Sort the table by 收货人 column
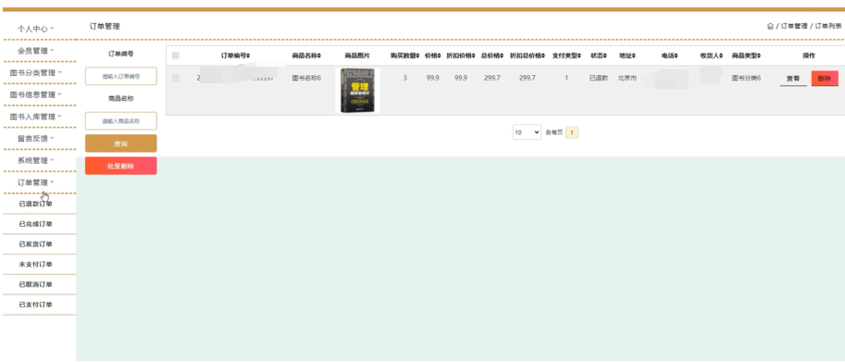This screenshot has width=845, height=362. [x=712, y=56]
